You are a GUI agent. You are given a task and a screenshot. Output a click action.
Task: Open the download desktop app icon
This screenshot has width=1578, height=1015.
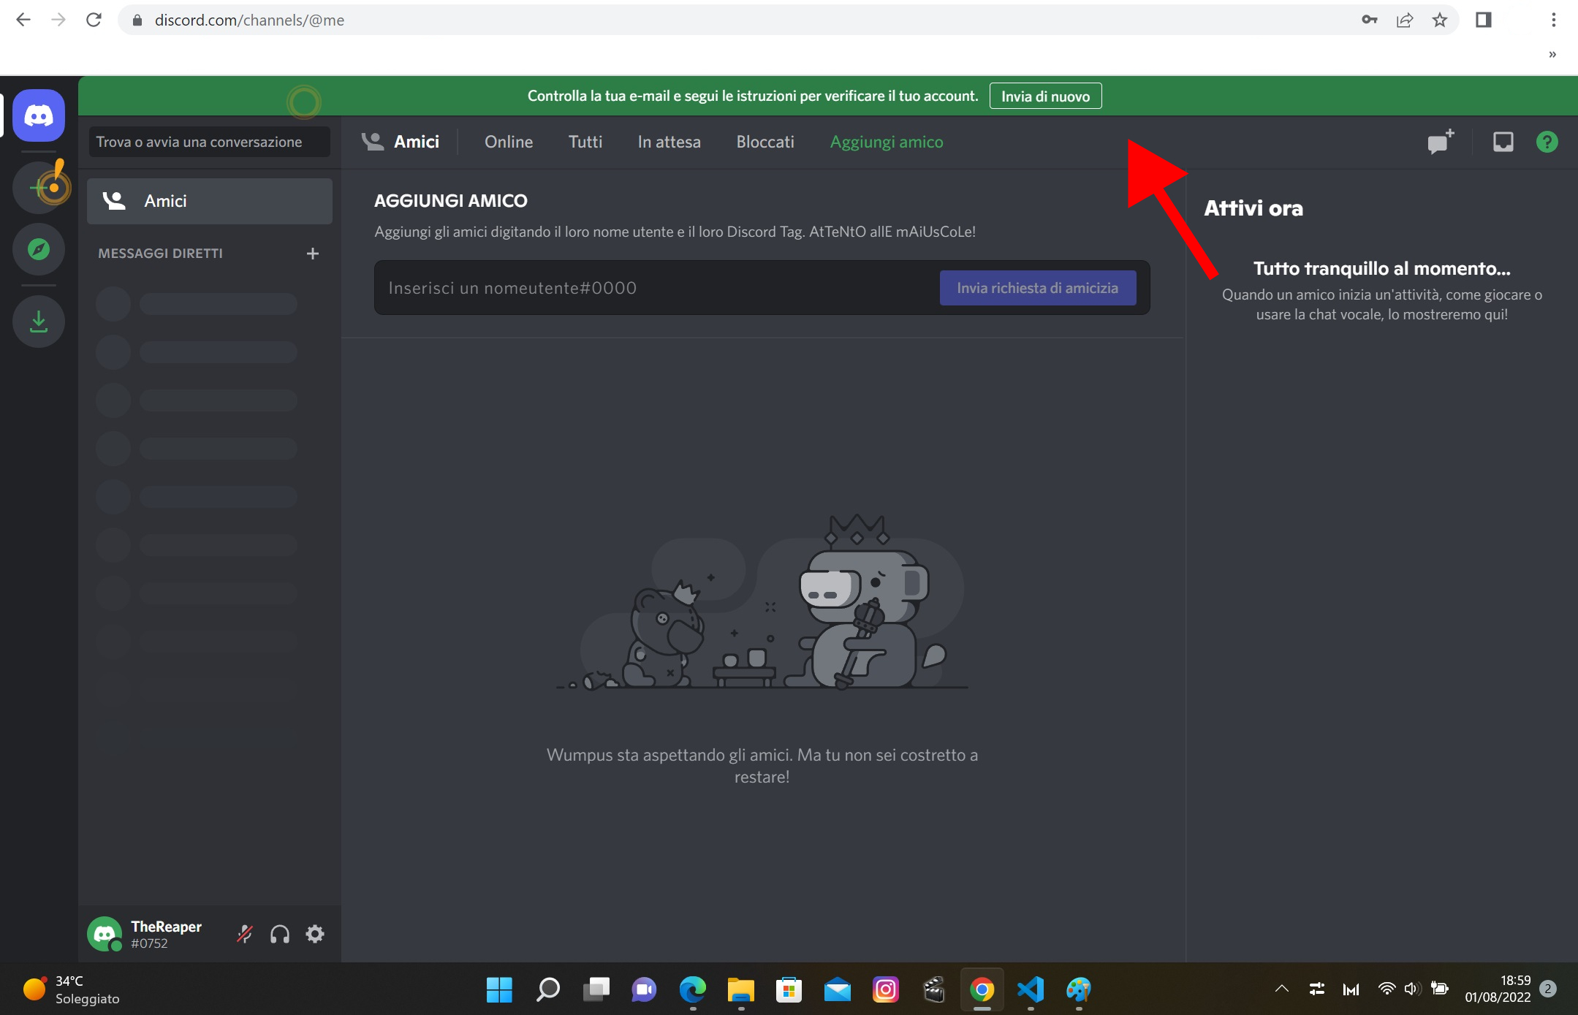[x=39, y=321]
